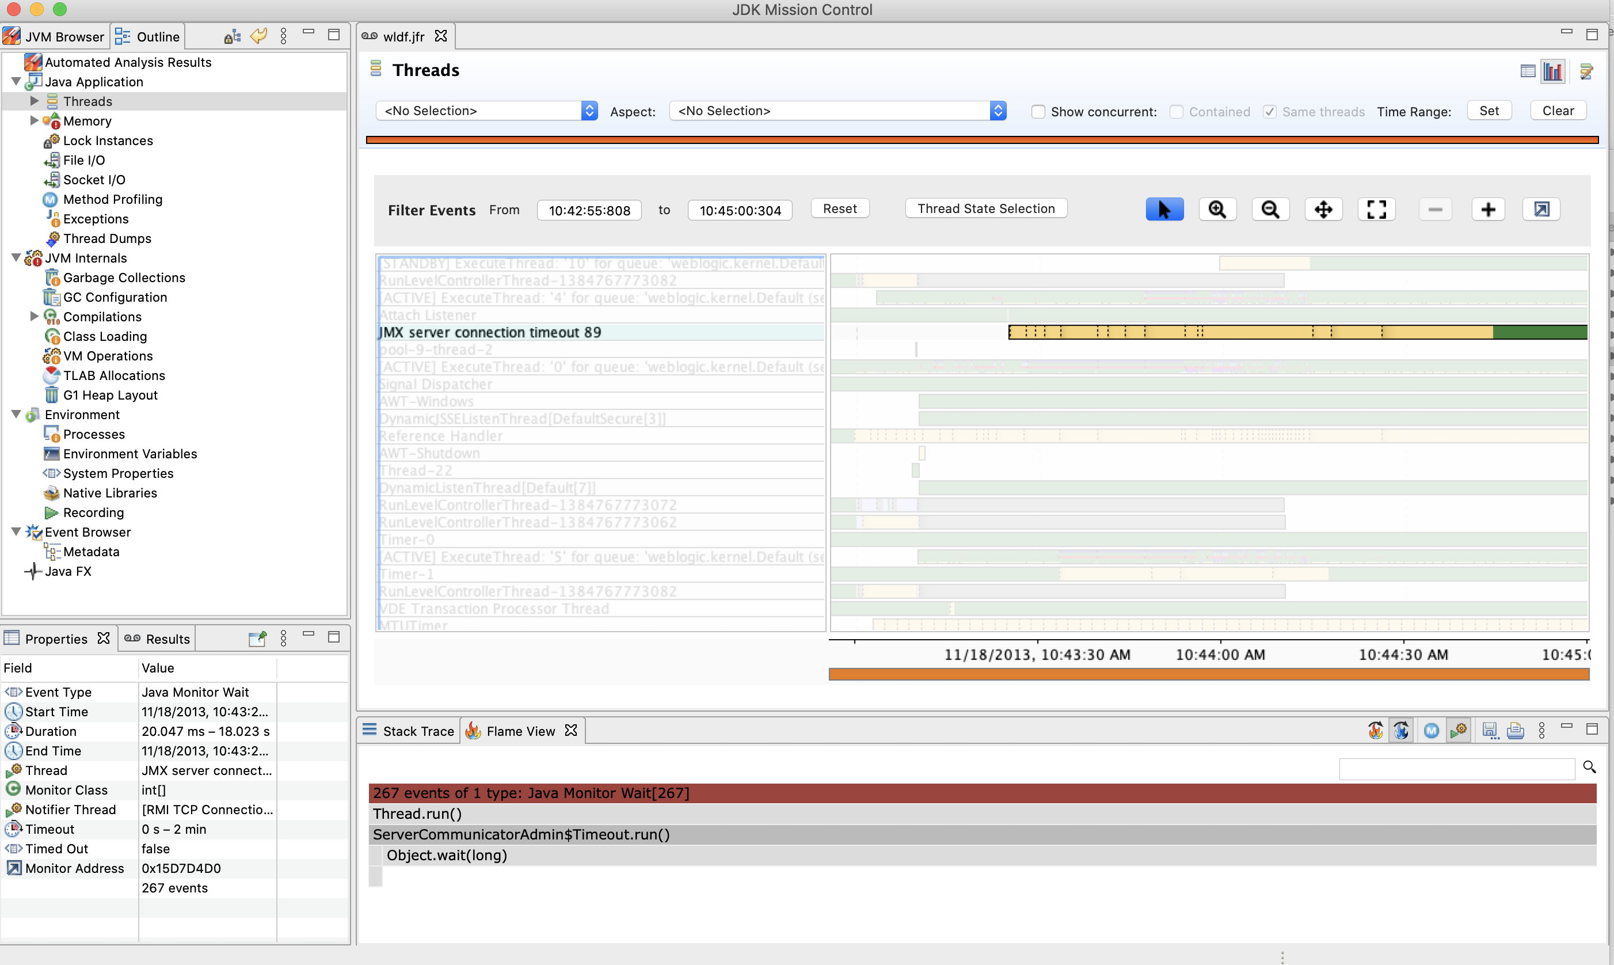Screen dimensions: 1614x965
Task: Click the From time input field
Action: point(589,211)
